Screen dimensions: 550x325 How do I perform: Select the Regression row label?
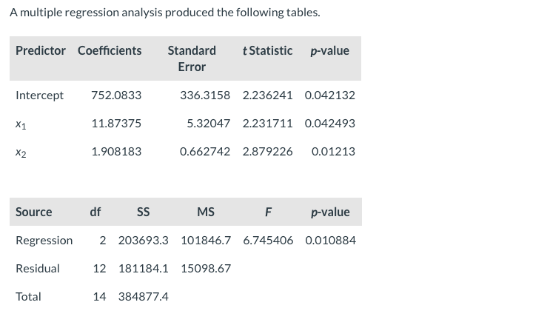[44, 241]
